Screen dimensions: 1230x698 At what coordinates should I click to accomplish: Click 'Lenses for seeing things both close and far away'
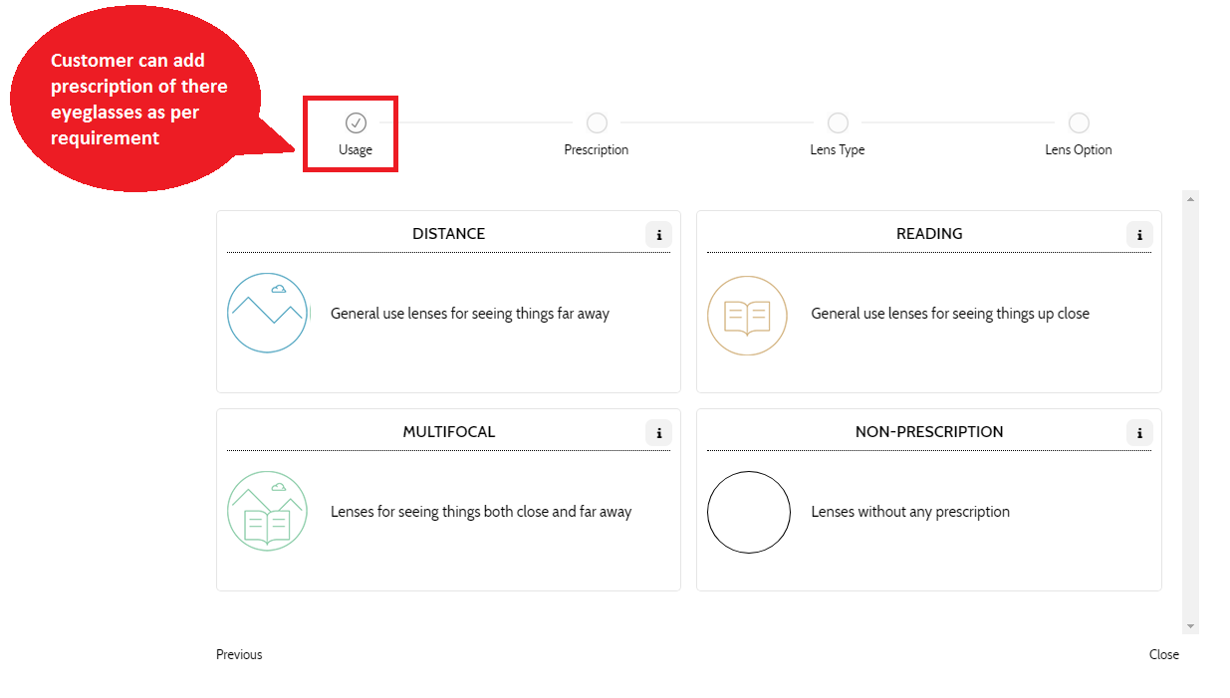point(481,512)
